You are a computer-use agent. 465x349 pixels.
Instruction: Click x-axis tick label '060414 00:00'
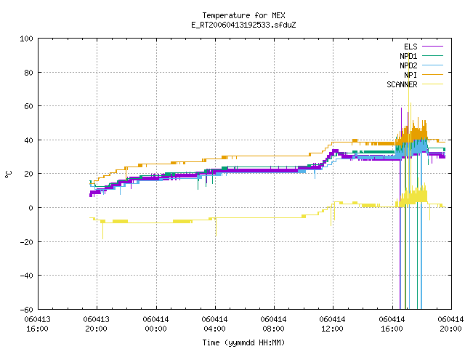click(x=155, y=324)
